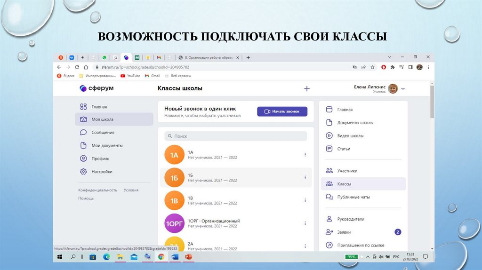The height and width of the screenshot is (270, 482).
Task: Select Сообщения in left sidebar
Action: (103, 133)
